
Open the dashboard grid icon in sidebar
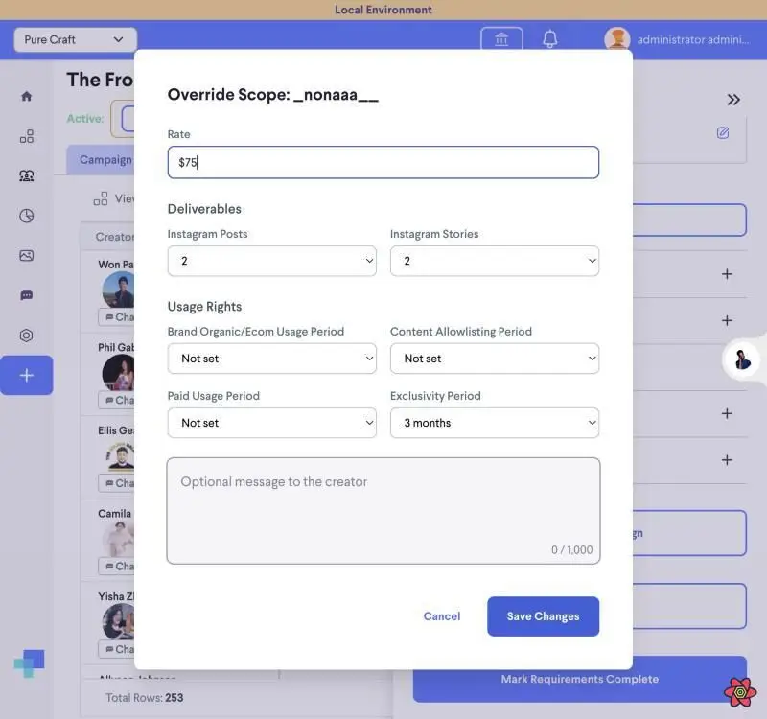[27, 136]
